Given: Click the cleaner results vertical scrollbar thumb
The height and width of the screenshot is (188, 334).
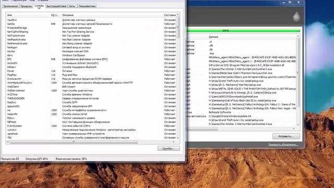Looking at the screenshot, I should click(298, 73).
